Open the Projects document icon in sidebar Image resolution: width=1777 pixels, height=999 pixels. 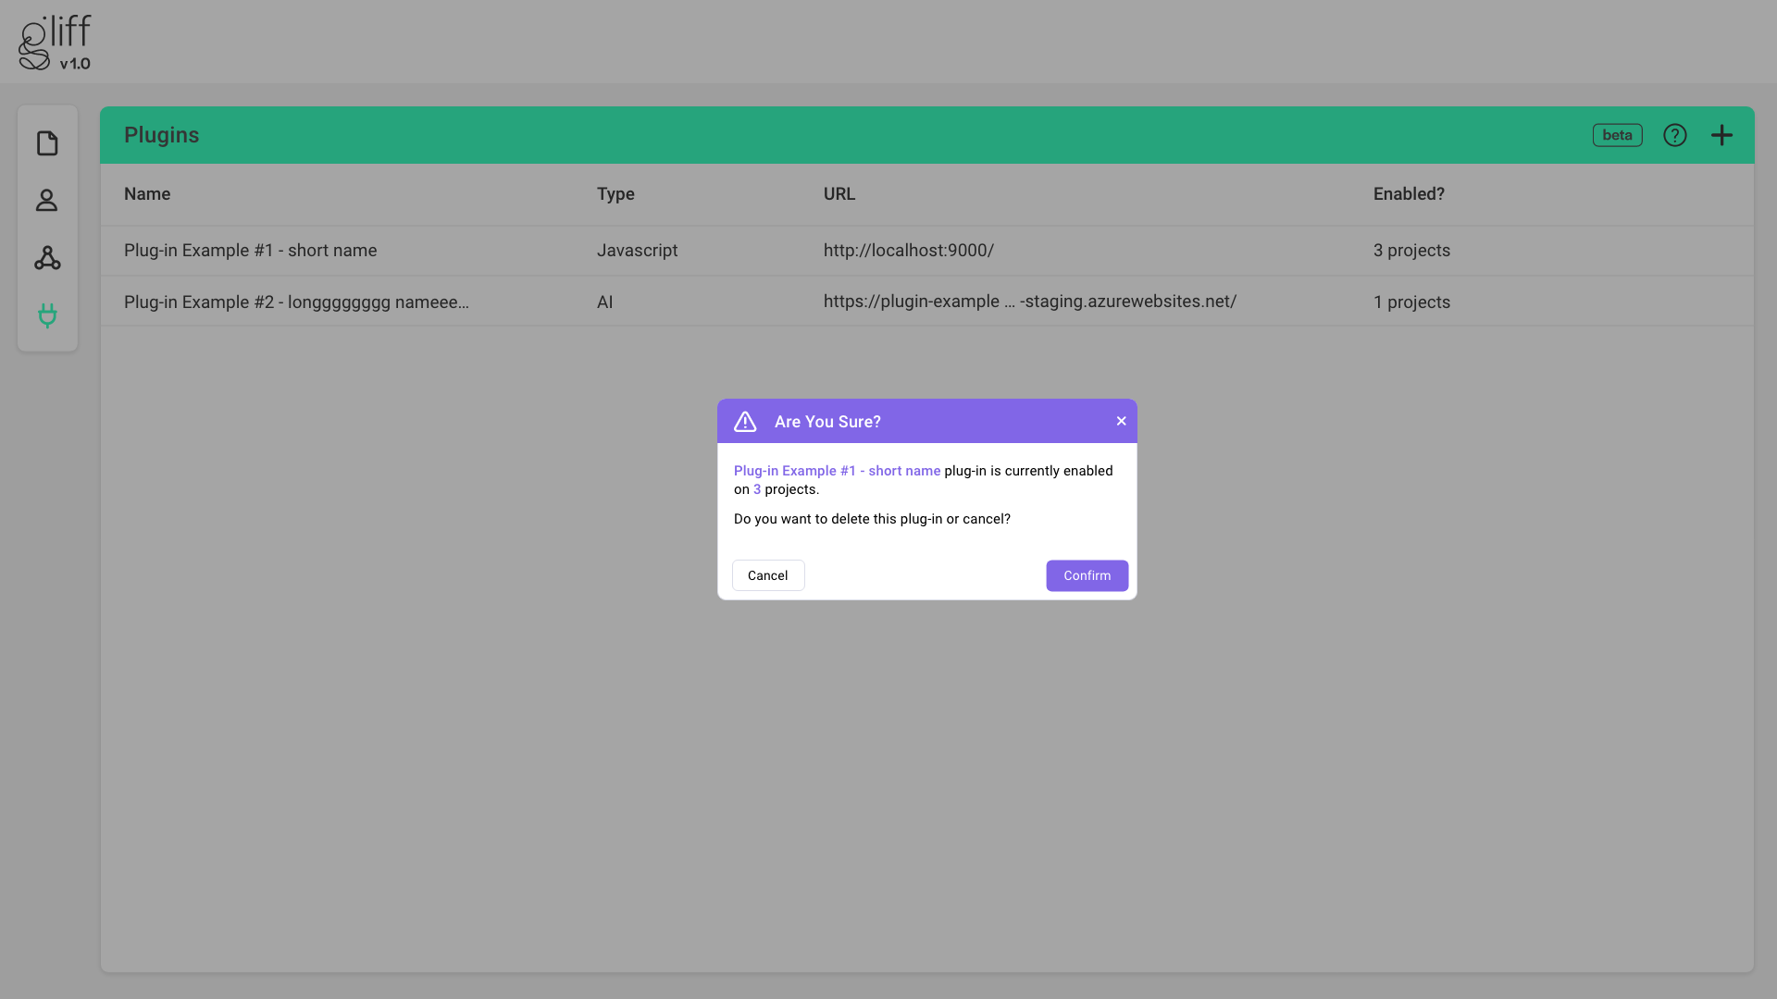[47, 143]
